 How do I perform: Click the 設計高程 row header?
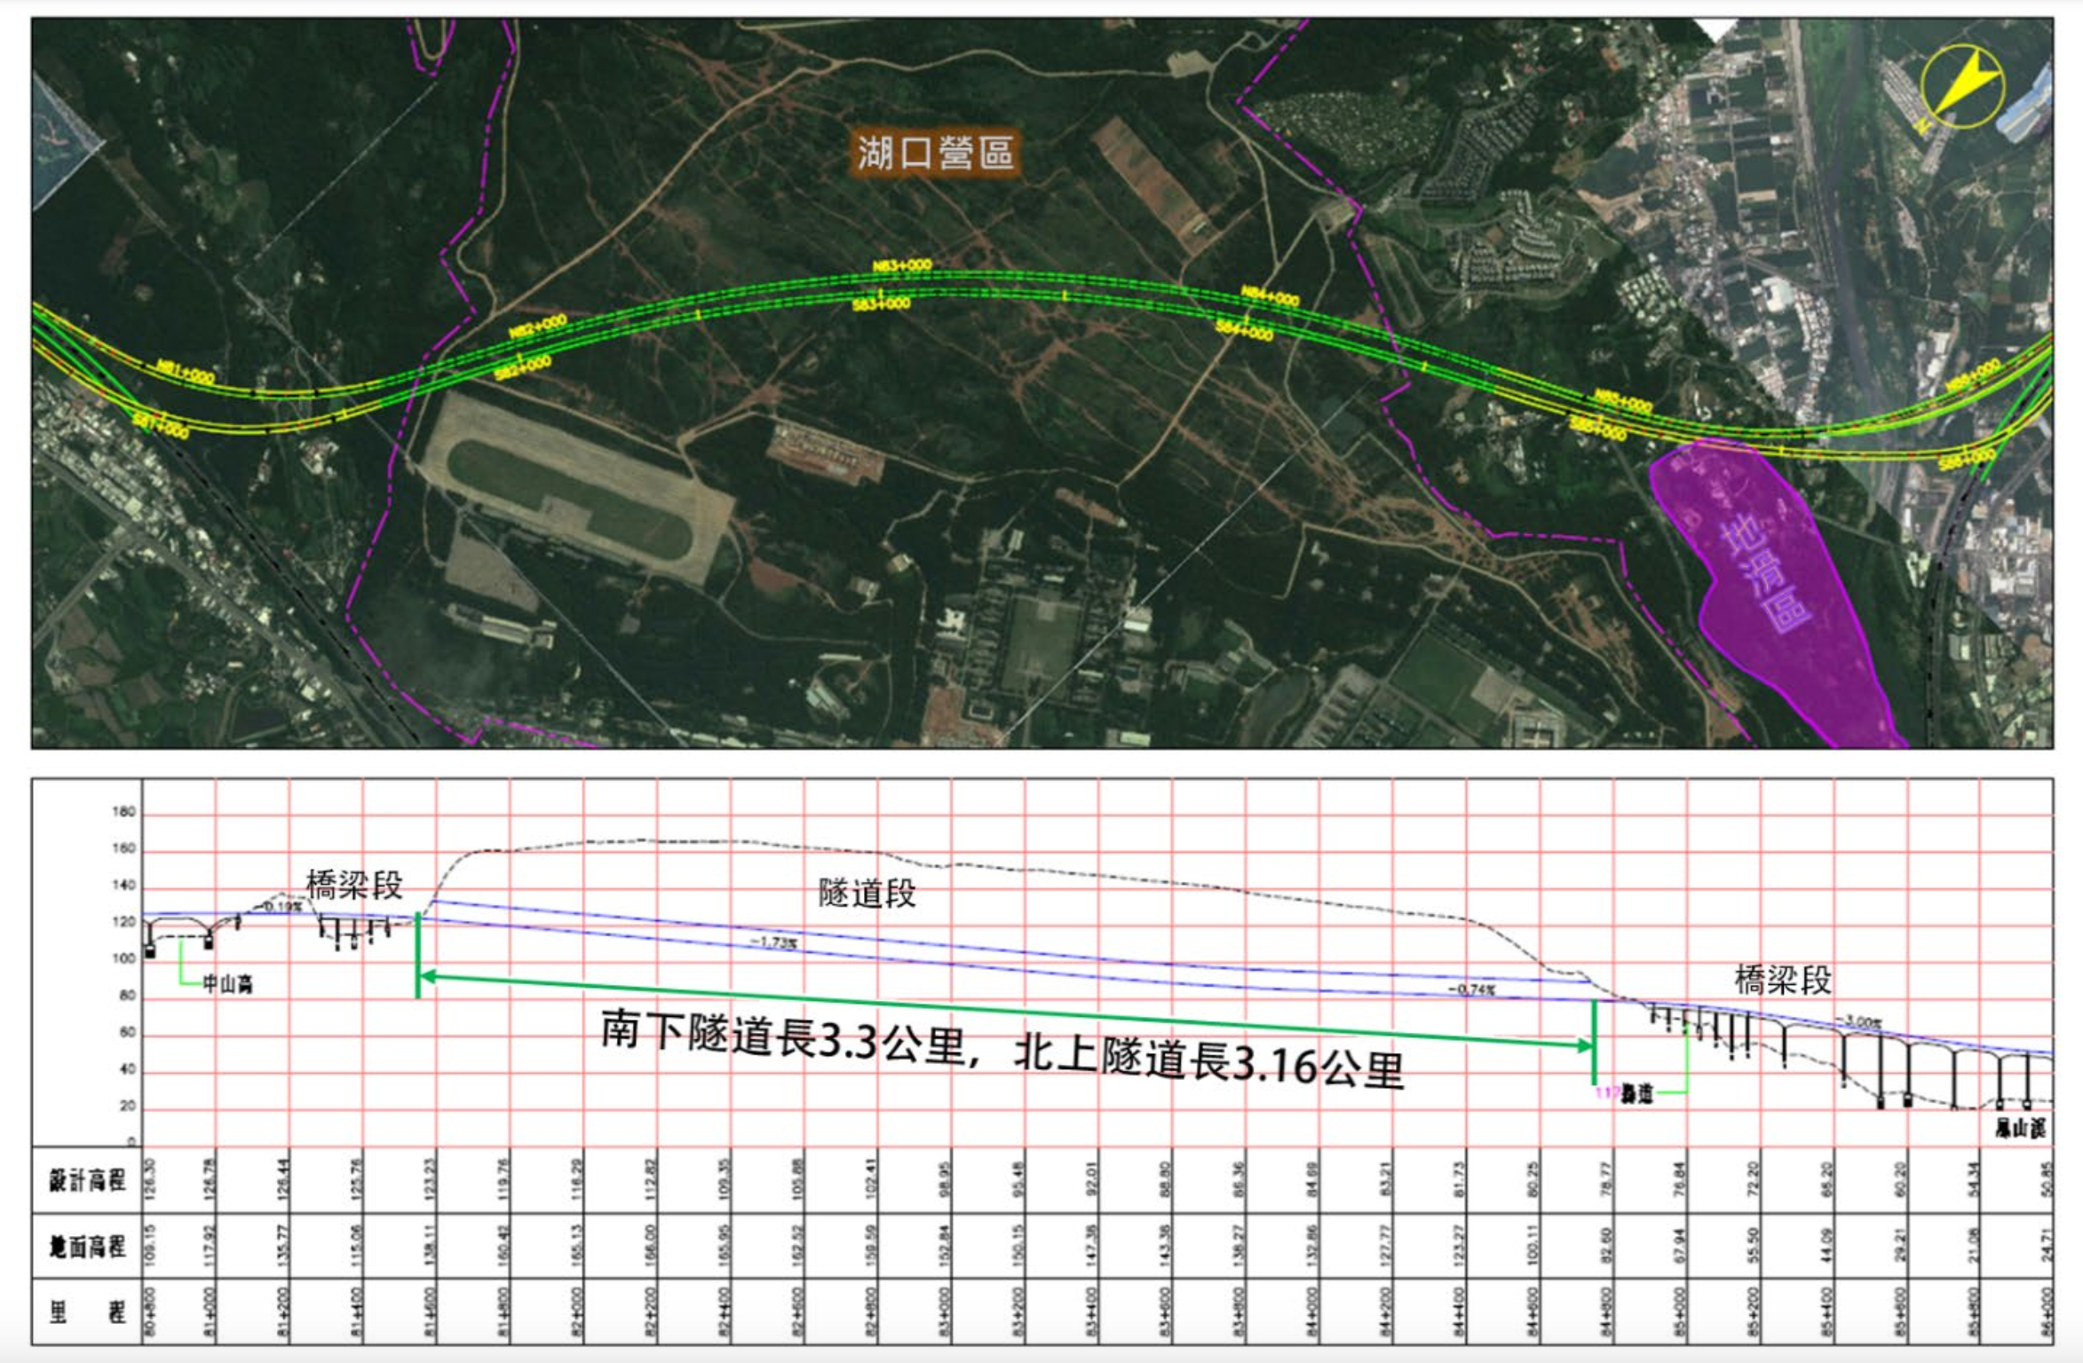pyautogui.click(x=87, y=1180)
